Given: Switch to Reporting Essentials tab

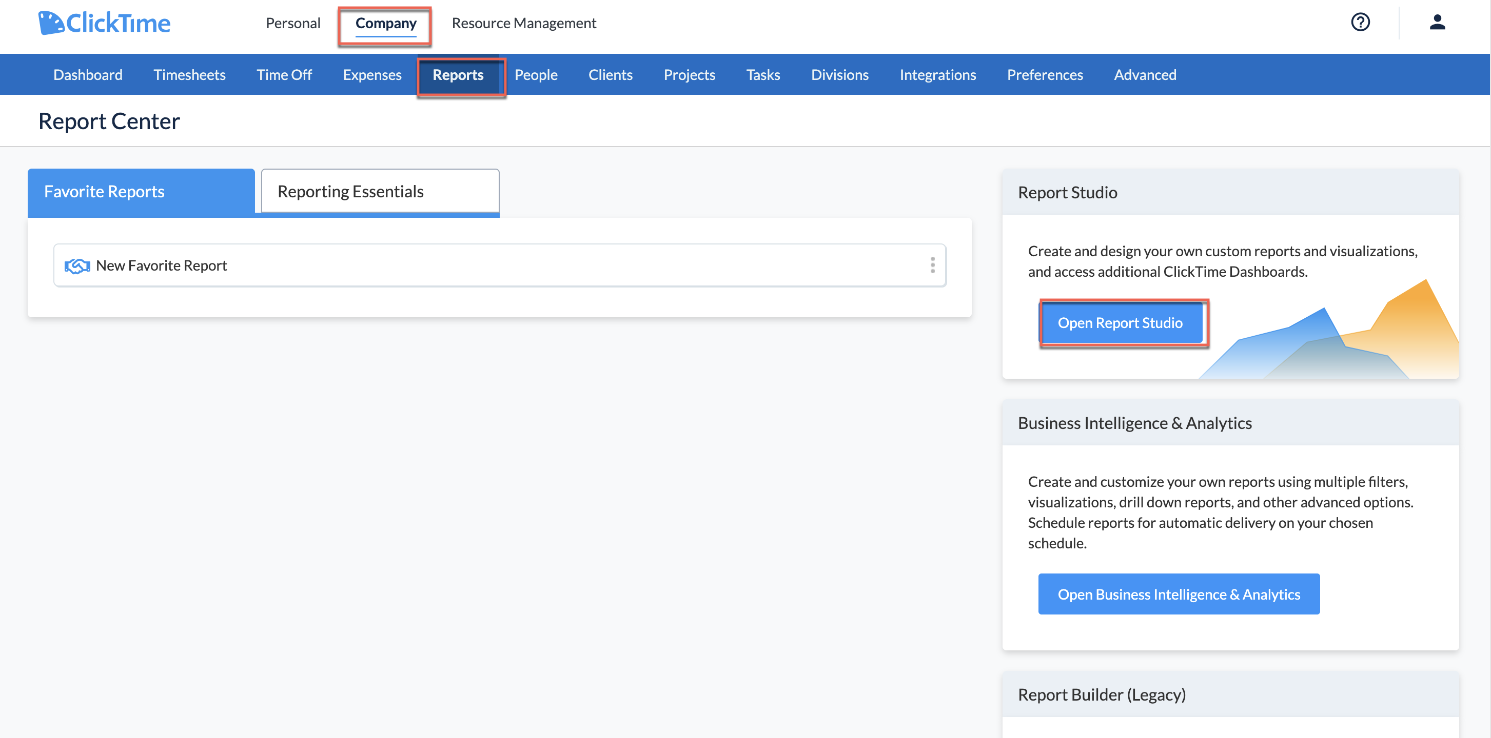Looking at the screenshot, I should tap(380, 192).
